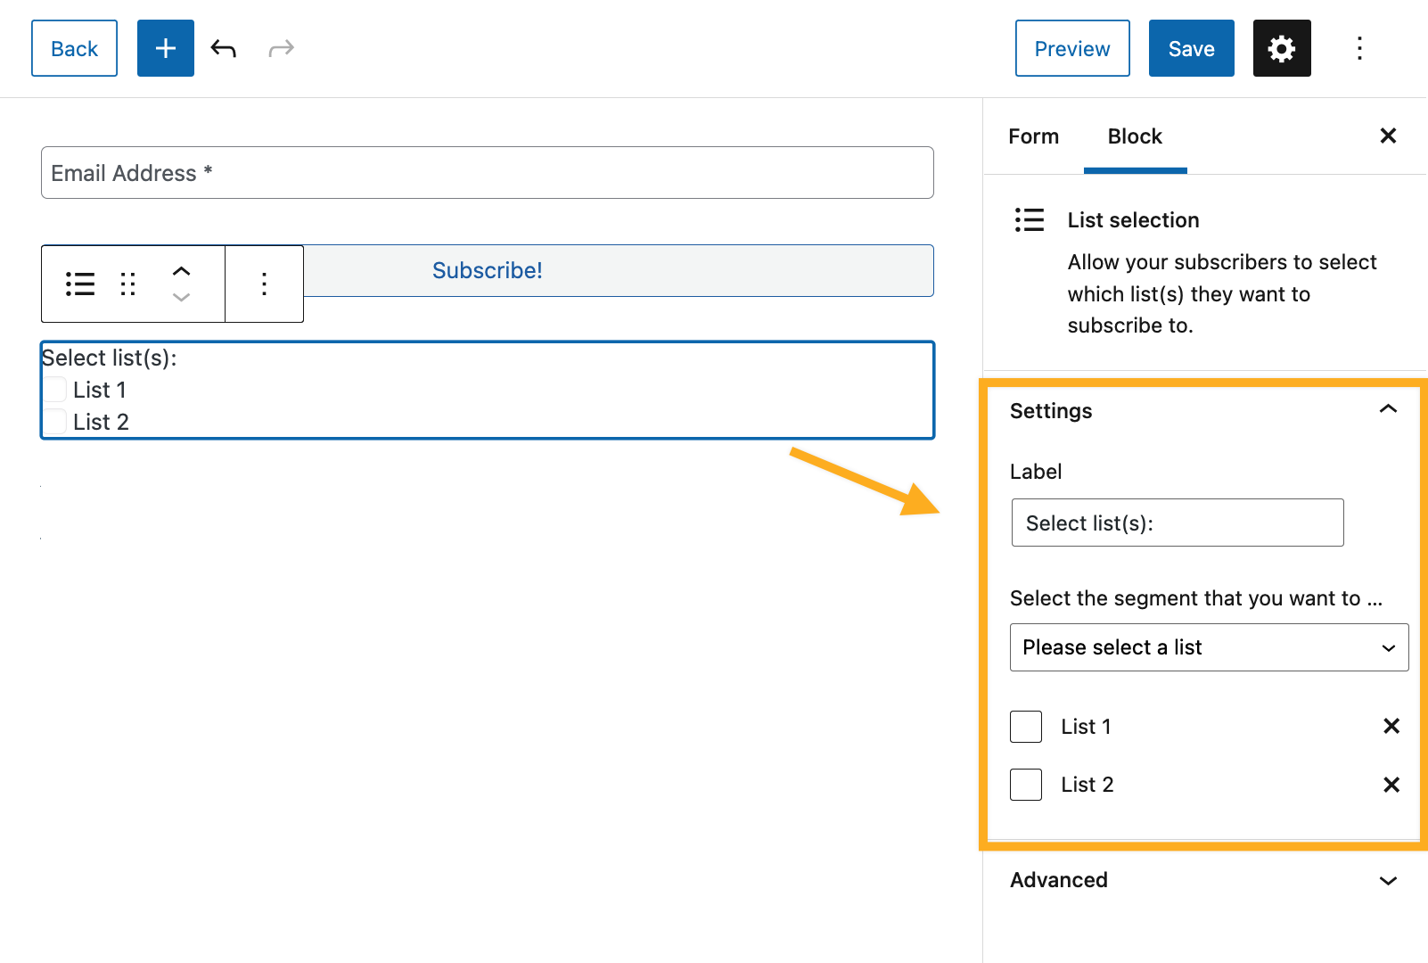Tick the List 1 checkbox in form preview
Screen dimensions: 1428x963
tap(55, 390)
